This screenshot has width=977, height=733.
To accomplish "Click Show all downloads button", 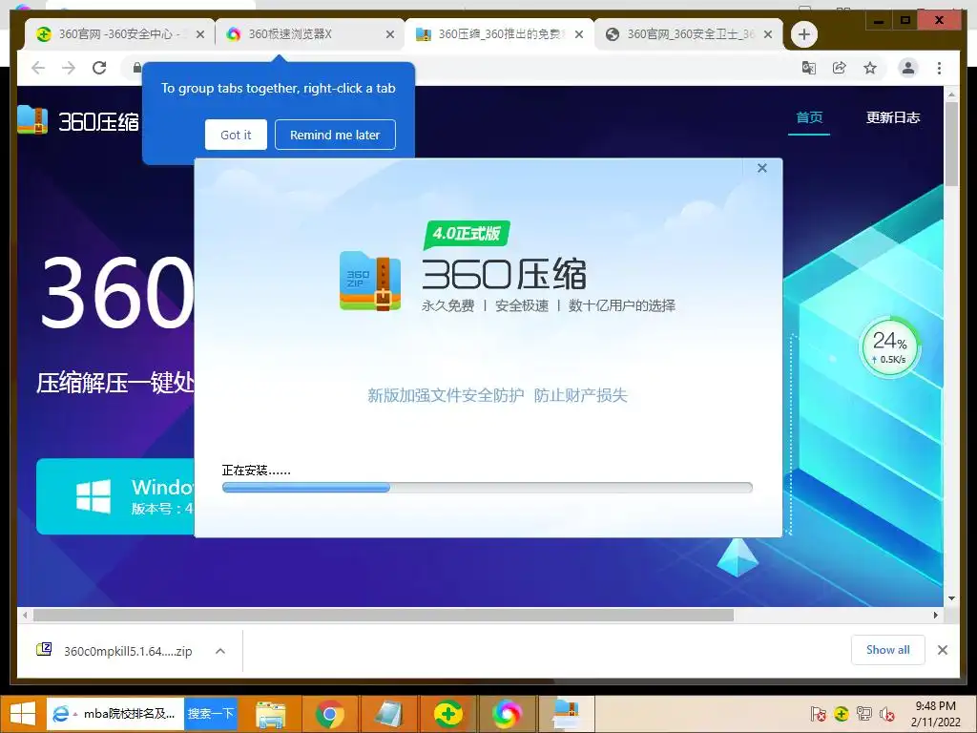I will point(887,650).
